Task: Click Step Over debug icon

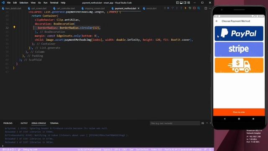Action: [173, 8]
